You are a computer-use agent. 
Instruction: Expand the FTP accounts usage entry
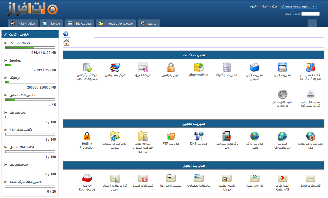[18, 130]
